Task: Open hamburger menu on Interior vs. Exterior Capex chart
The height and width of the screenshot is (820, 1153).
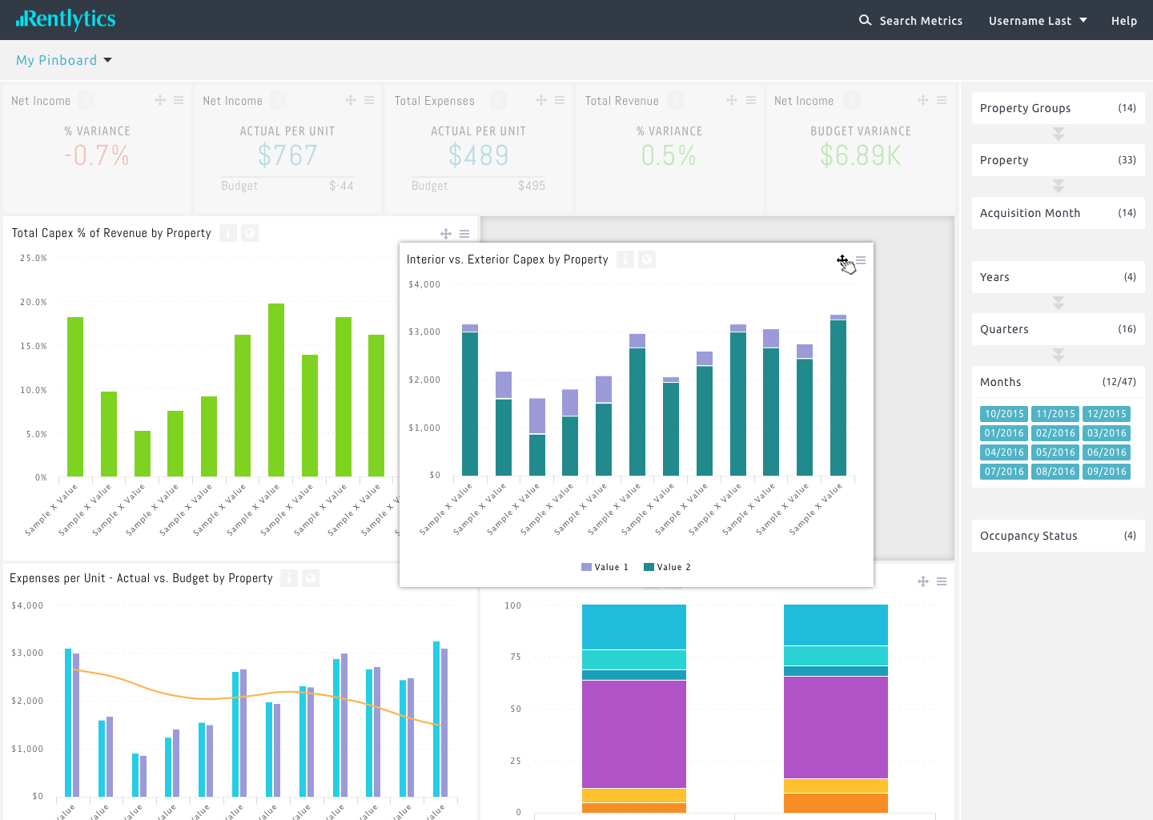Action: point(861,260)
